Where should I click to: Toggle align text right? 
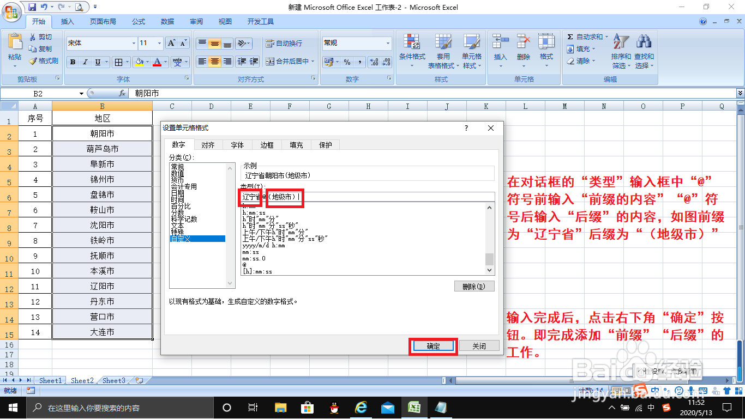click(x=227, y=62)
